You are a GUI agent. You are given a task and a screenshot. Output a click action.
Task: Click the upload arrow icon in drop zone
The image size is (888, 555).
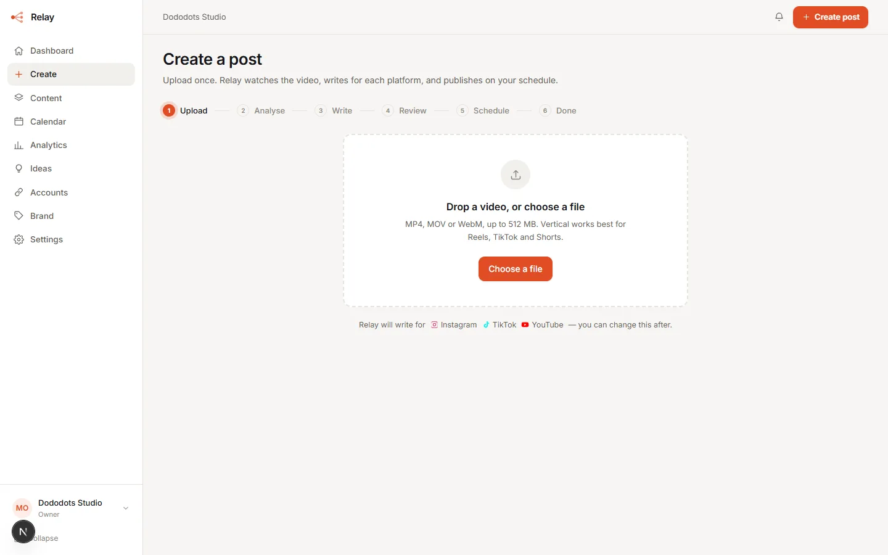click(516, 175)
